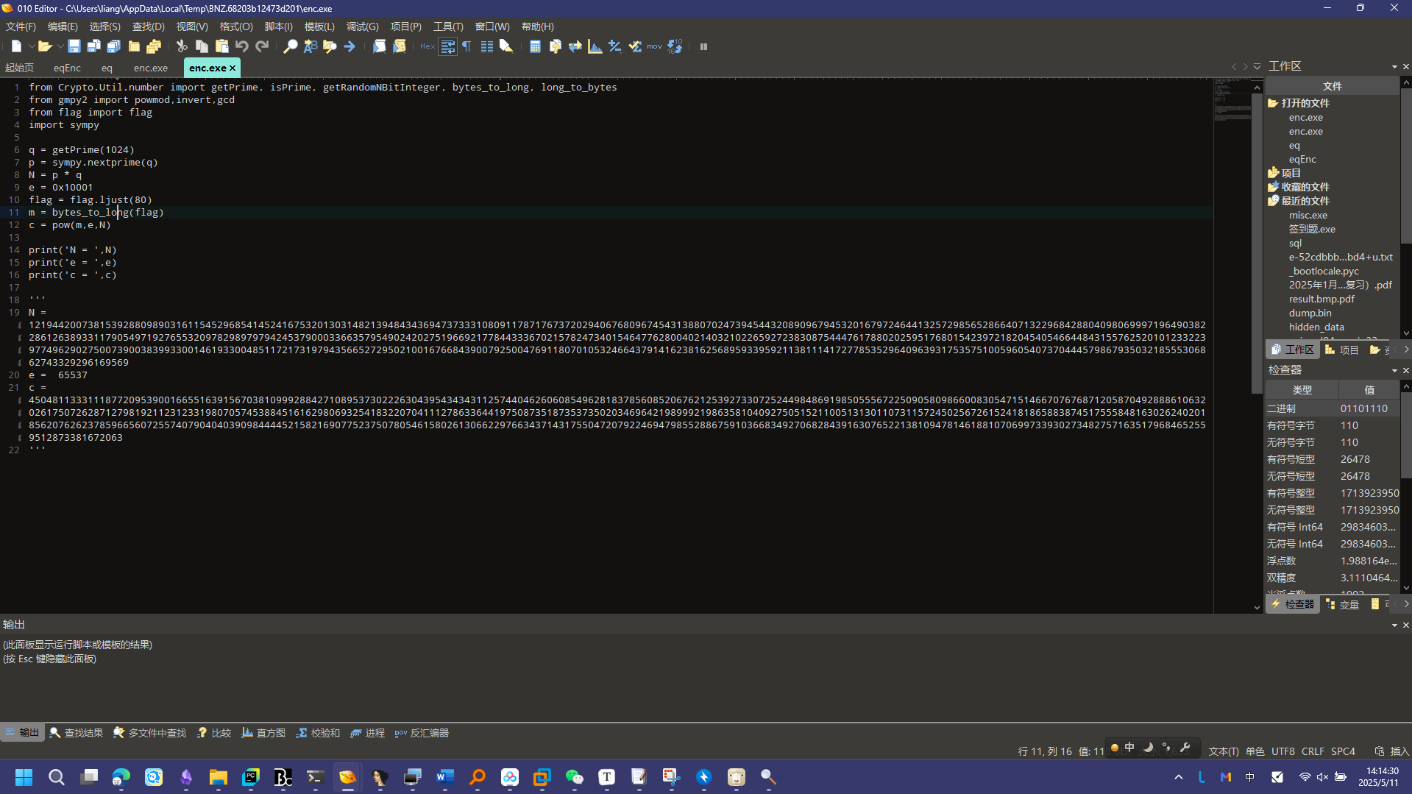This screenshot has width=1412, height=794.
Task: Open the 工作区 panel options dropdown
Action: 1394,66
